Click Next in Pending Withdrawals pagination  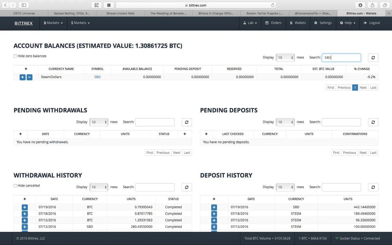(x=177, y=153)
